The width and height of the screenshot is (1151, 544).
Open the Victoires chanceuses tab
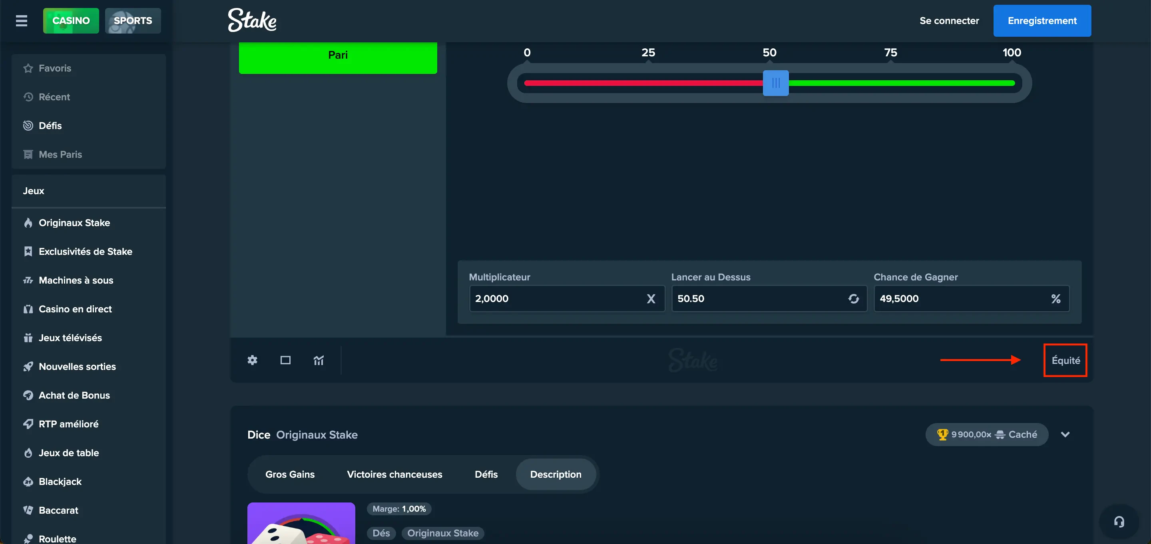click(394, 475)
